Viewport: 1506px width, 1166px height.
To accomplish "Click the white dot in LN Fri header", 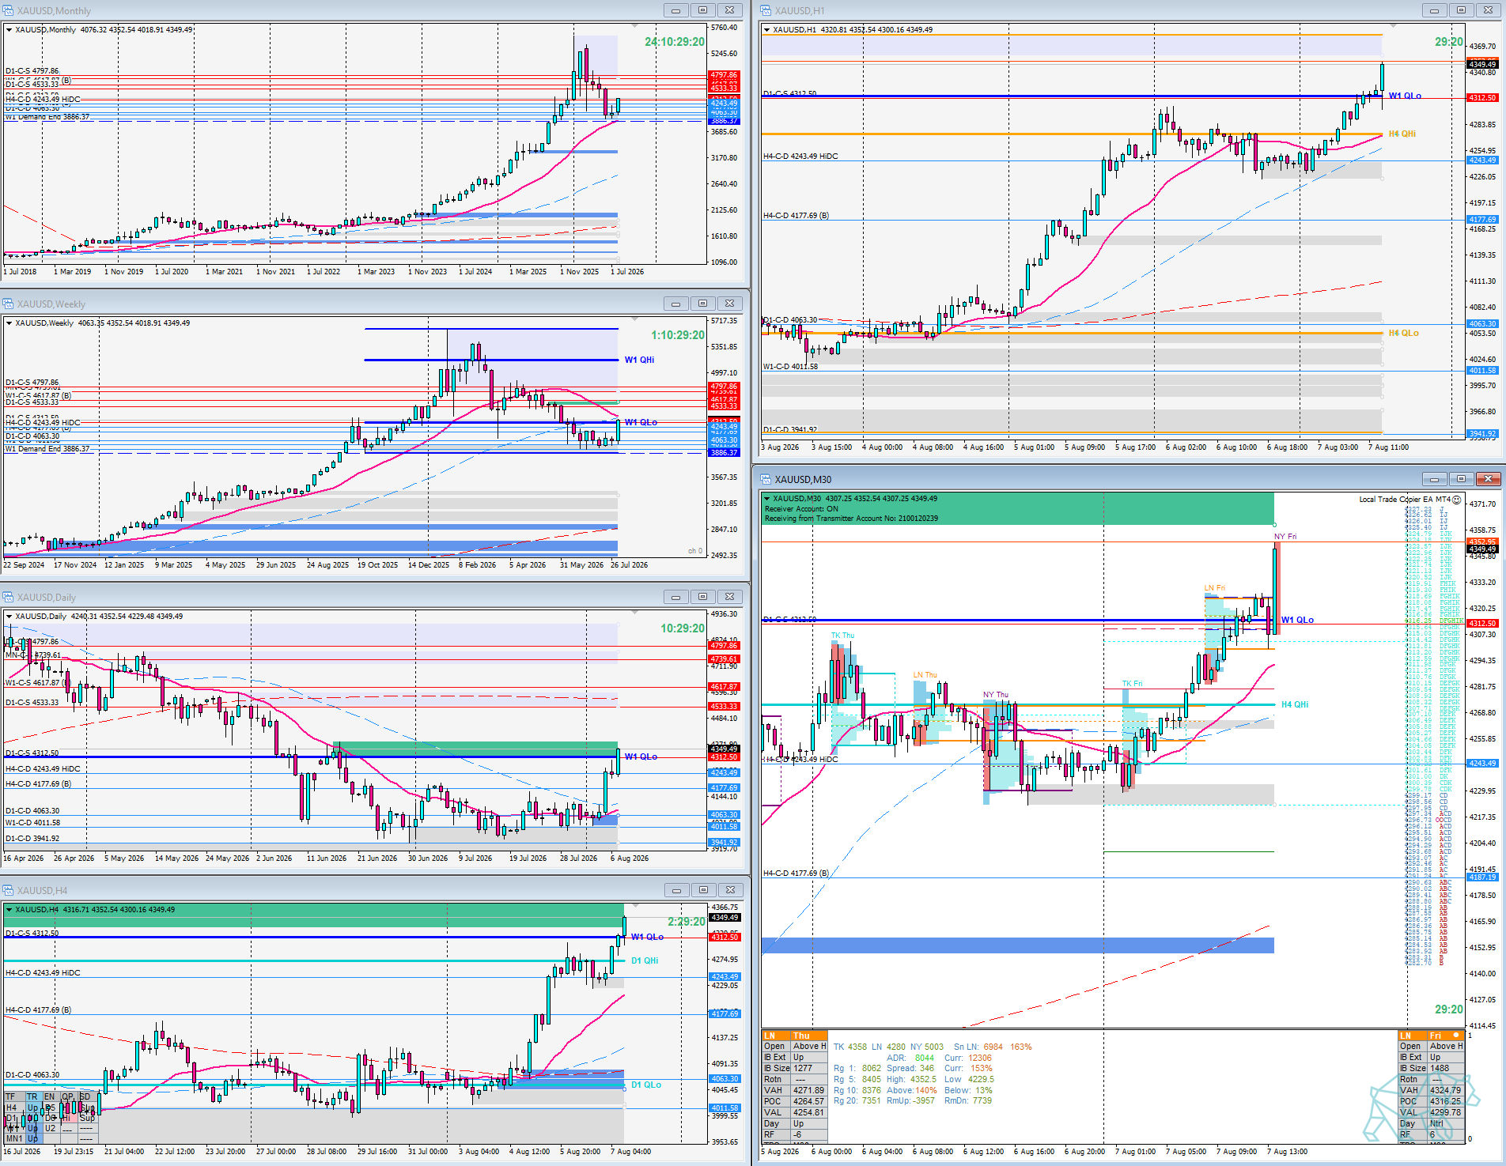I will coord(1456,1036).
